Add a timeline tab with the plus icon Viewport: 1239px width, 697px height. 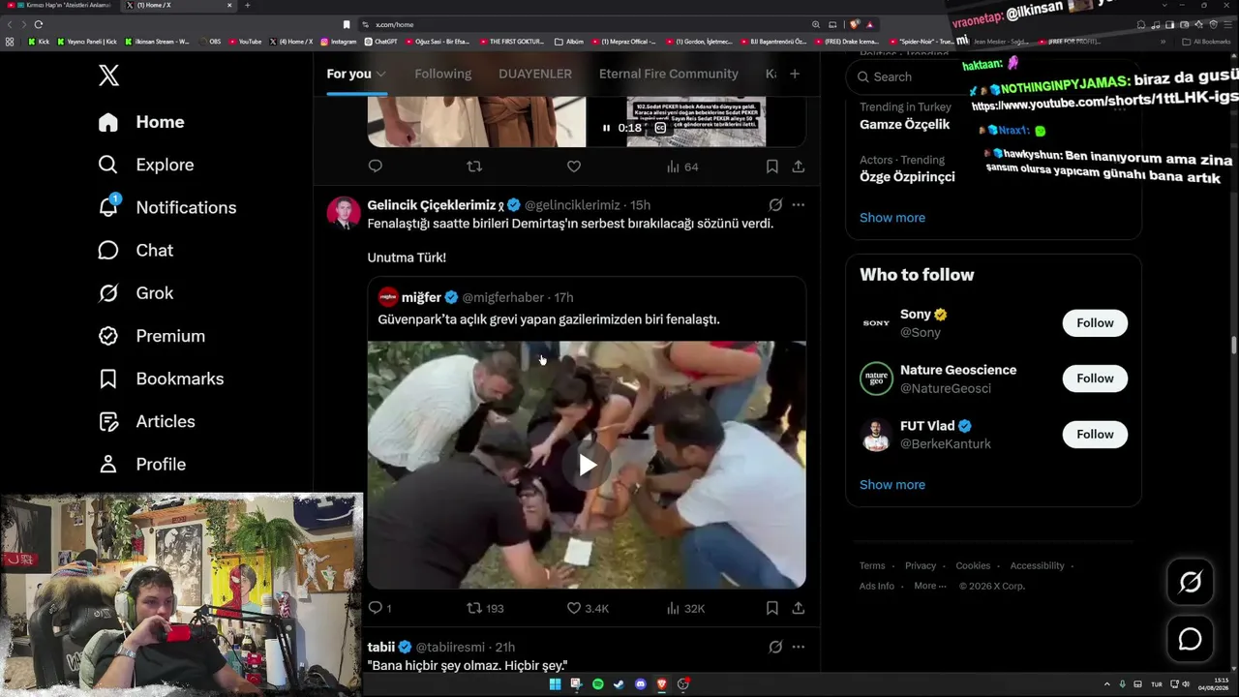(x=795, y=74)
